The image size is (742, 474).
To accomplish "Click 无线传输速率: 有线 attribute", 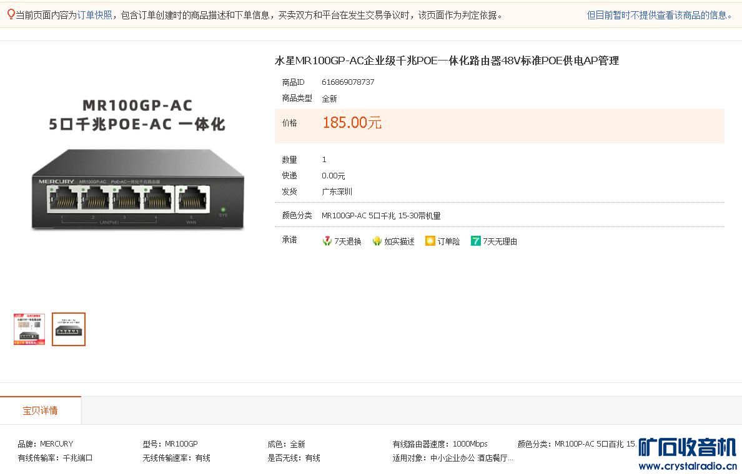I will coord(176,457).
